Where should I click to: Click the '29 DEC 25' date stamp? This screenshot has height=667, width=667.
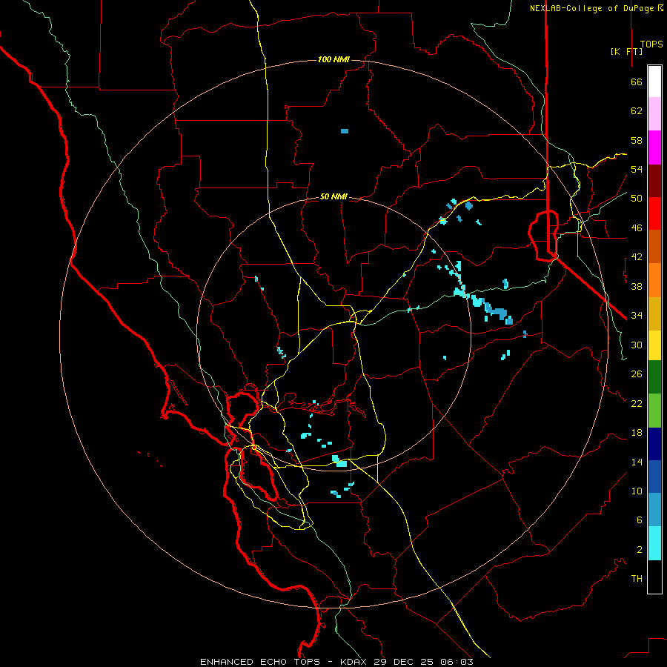click(x=403, y=662)
